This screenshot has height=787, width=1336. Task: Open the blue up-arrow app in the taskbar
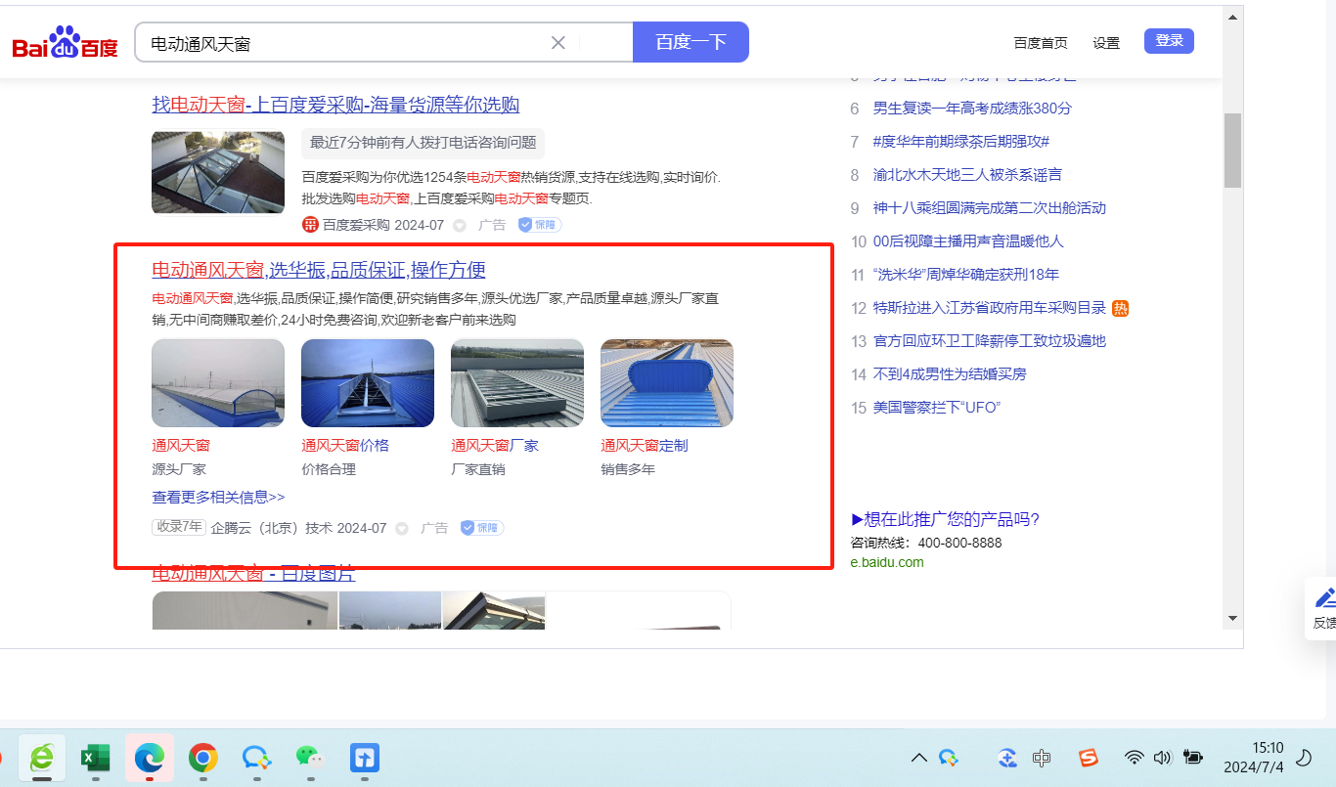(364, 758)
